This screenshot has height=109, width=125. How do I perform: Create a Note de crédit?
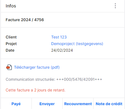coord(109,104)
